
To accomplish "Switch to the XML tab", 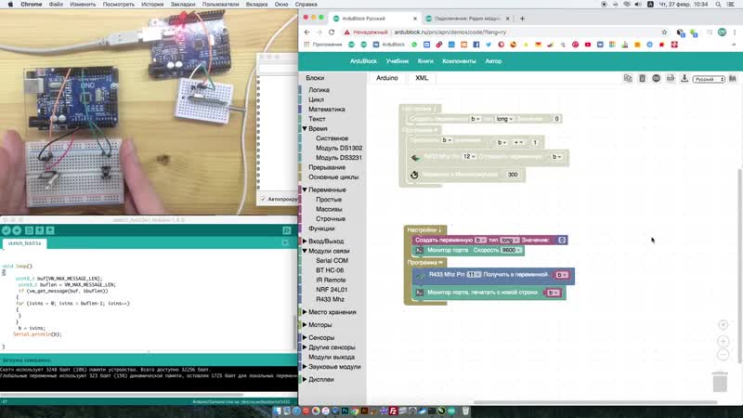I will pyautogui.click(x=422, y=78).
